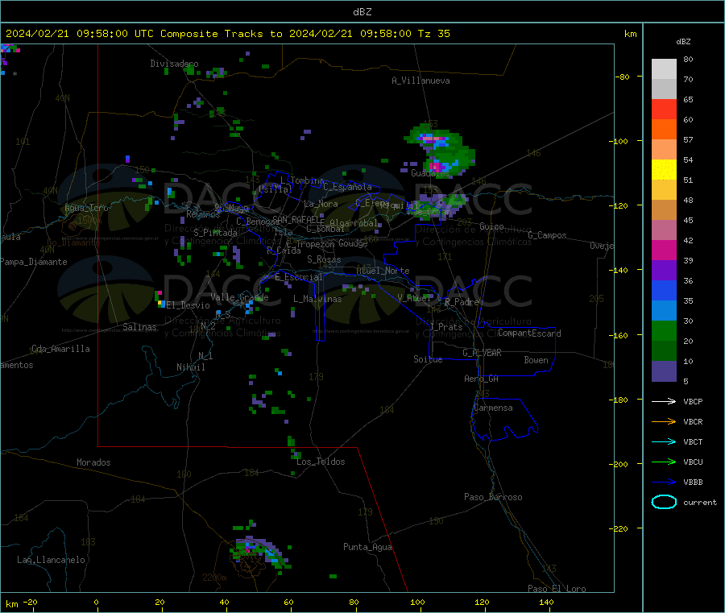The width and height of the screenshot is (725, 613).
Task: Click the blue VBBB arrow icon
Action: pyautogui.click(x=664, y=483)
